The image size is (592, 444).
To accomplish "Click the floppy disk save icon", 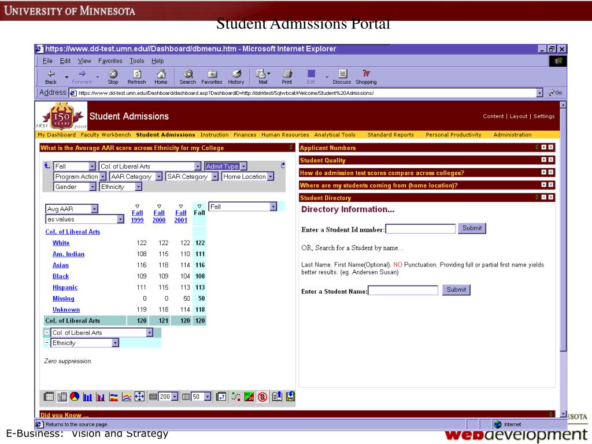I will point(290,397).
